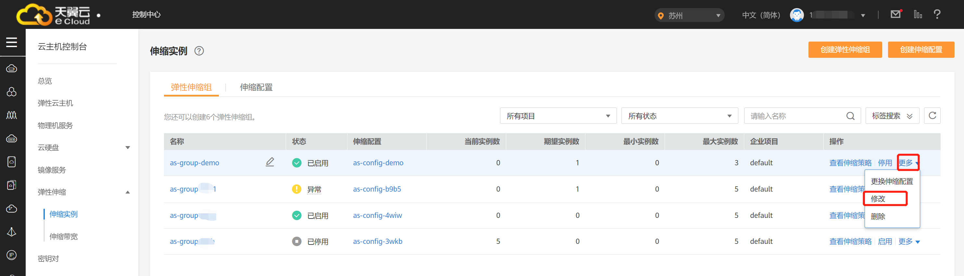Click the backup copy icon in the left rail
This screenshot has width=964, height=276.
12,185
